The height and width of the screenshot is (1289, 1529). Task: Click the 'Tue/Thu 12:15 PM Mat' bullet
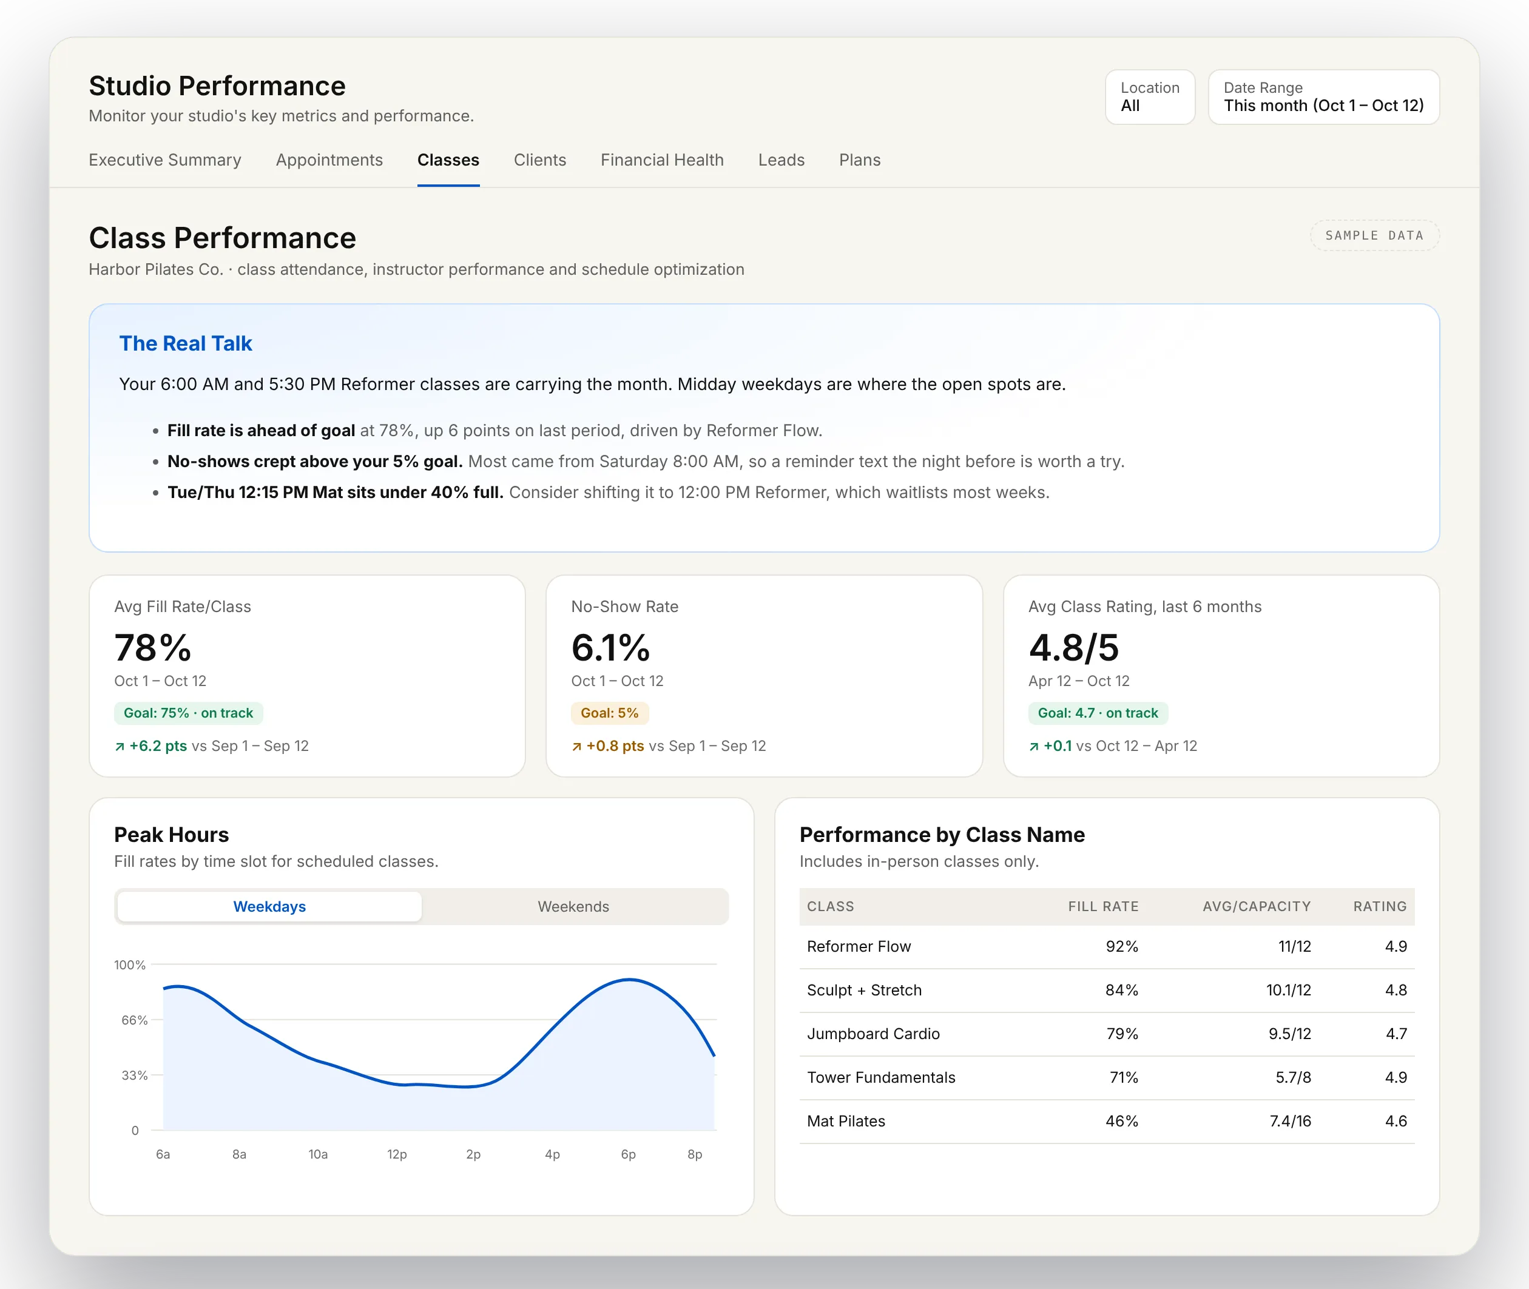[x=608, y=492]
